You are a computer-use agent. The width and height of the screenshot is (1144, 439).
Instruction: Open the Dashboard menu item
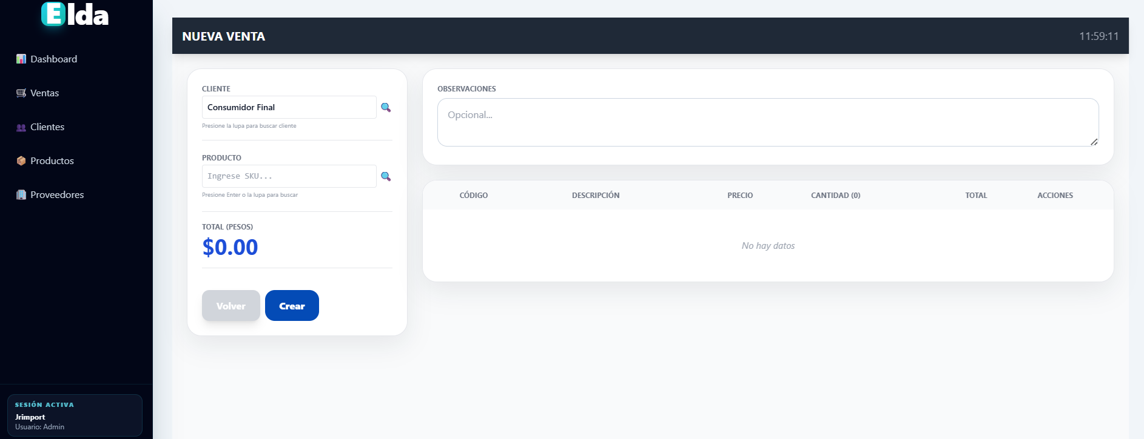53,59
